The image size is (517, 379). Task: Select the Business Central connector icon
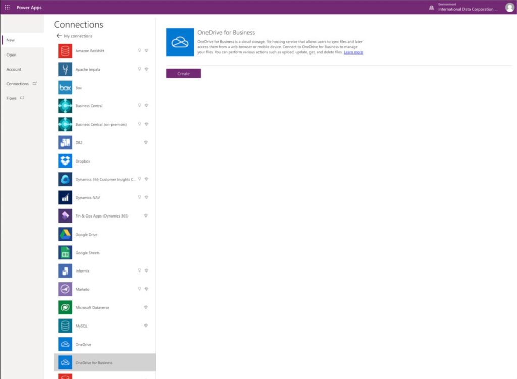[x=65, y=106]
